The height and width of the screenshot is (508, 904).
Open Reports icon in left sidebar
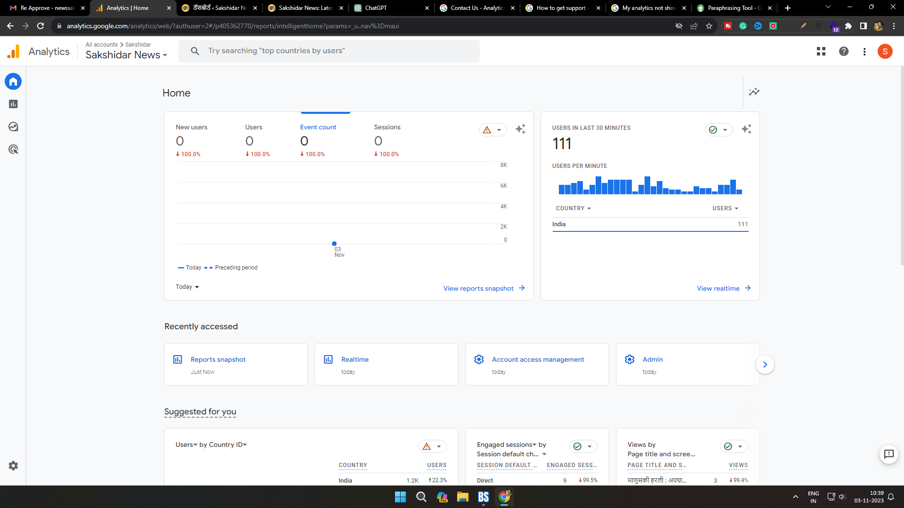pyautogui.click(x=13, y=104)
